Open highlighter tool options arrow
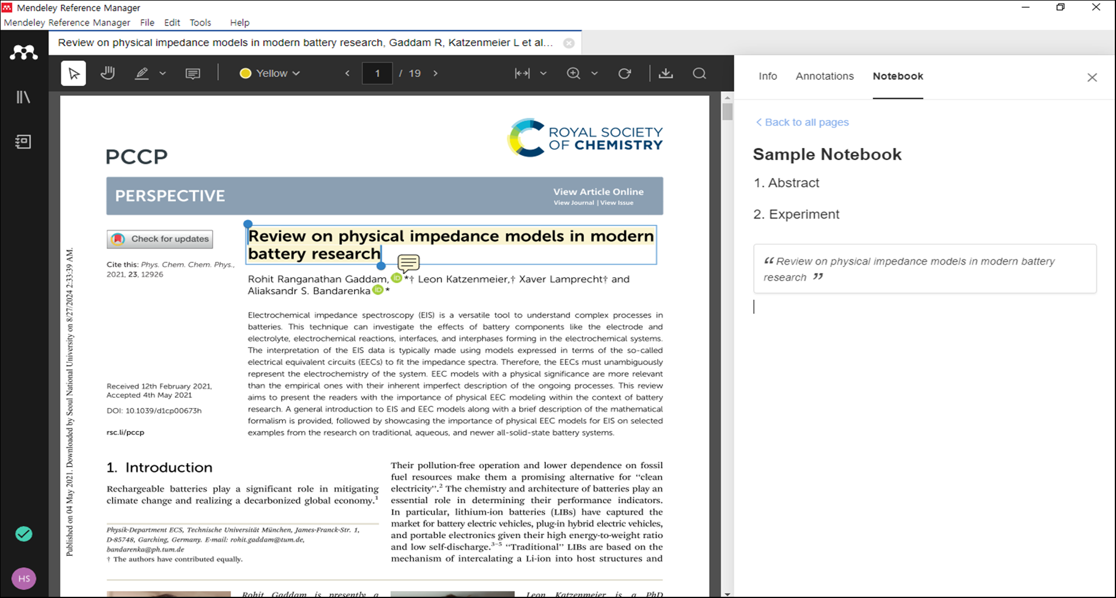This screenshot has height=598, width=1116. tap(163, 73)
